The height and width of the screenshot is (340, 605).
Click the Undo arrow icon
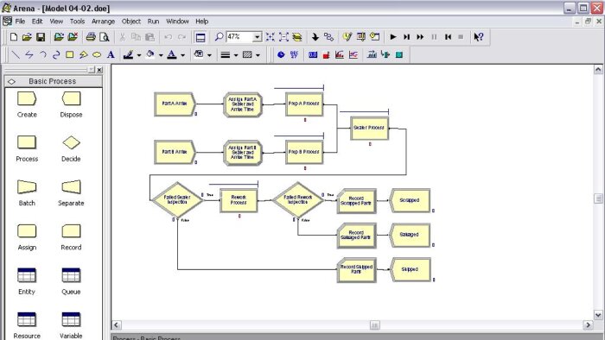click(168, 37)
